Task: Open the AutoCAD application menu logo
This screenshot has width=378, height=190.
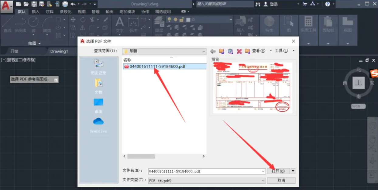Action: [6, 6]
